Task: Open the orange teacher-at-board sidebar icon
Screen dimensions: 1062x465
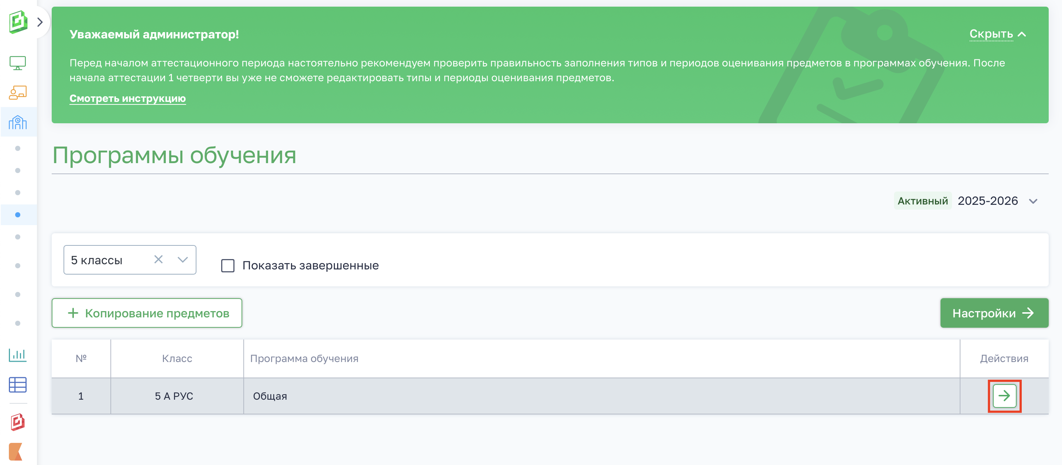Action: tap(18, 93)
